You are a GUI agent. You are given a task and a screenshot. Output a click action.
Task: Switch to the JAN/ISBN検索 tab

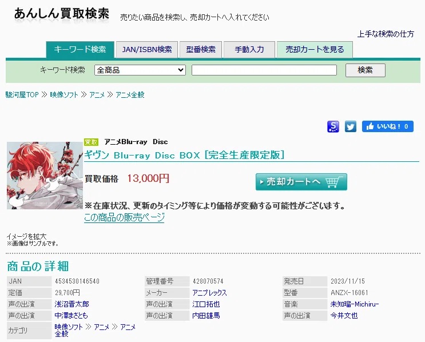tap(147, 50)
